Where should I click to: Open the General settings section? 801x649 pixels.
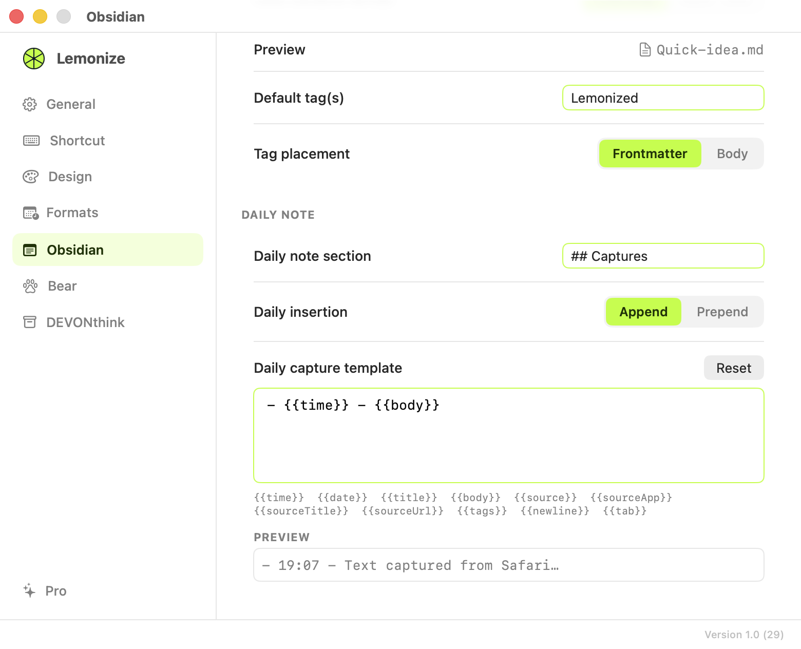(108, 104)
